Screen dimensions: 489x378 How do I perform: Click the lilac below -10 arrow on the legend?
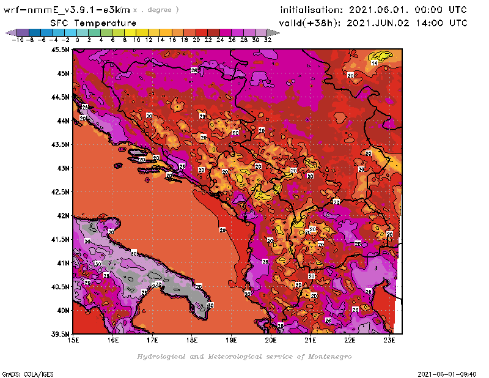click(11, 32)
